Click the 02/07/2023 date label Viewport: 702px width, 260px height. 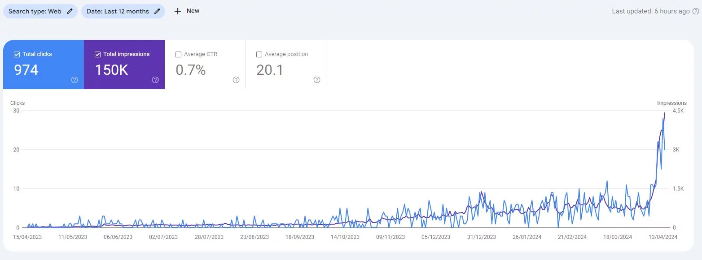[x=163, y=237]
